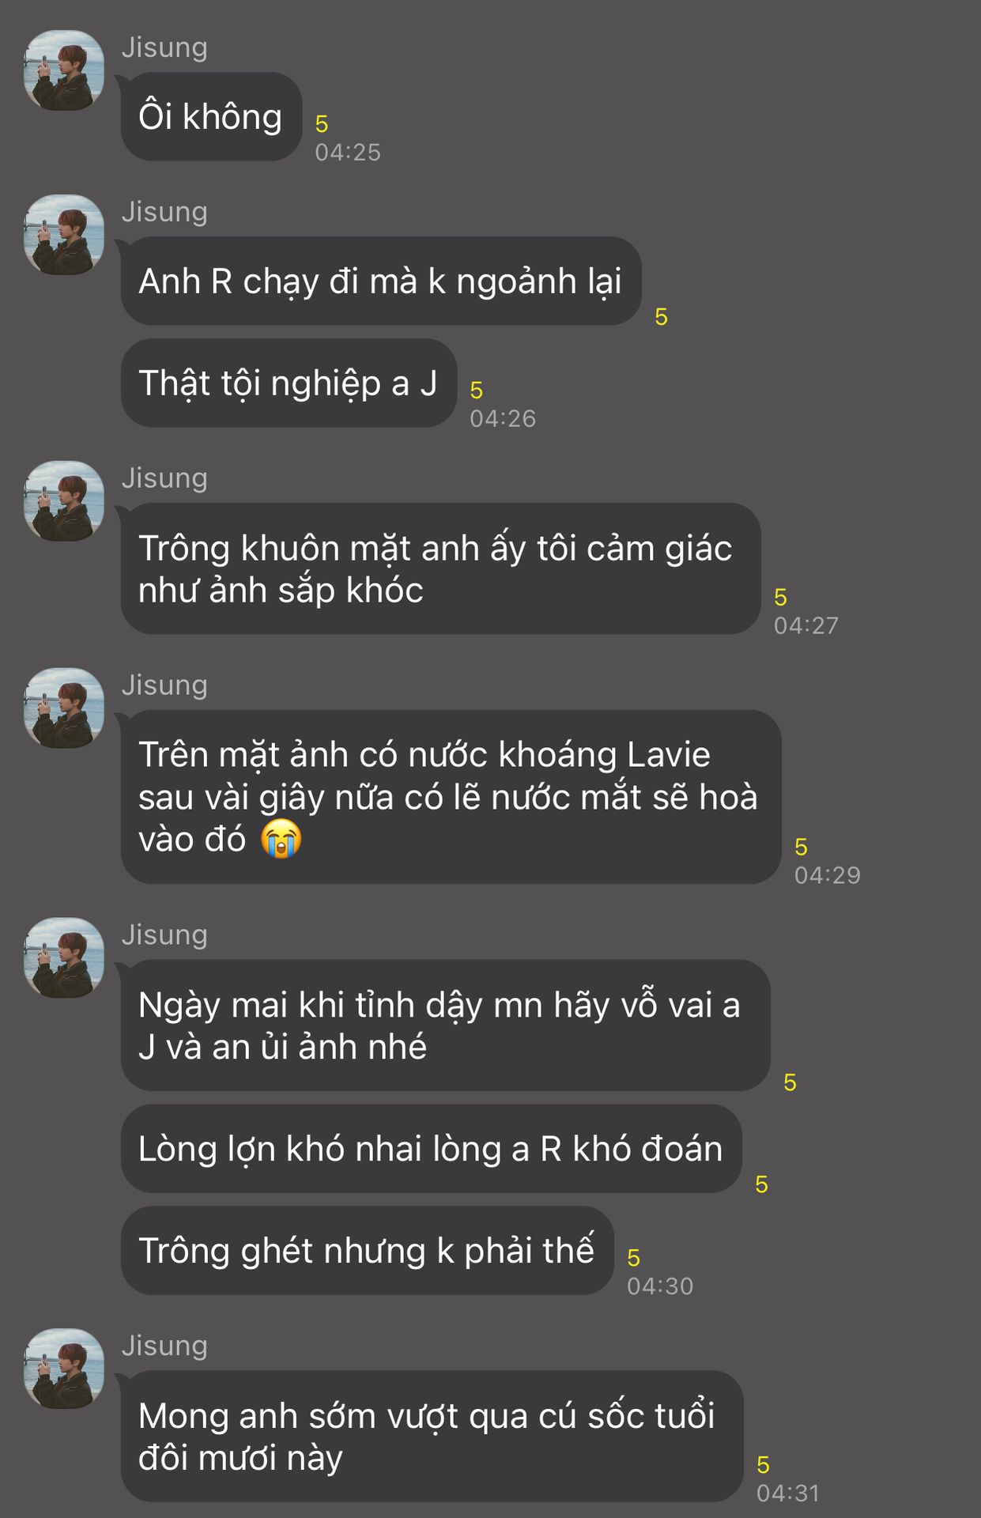
Task: Open avatar next to "Trông khuôn mặt" message
Action: [64, 501]
